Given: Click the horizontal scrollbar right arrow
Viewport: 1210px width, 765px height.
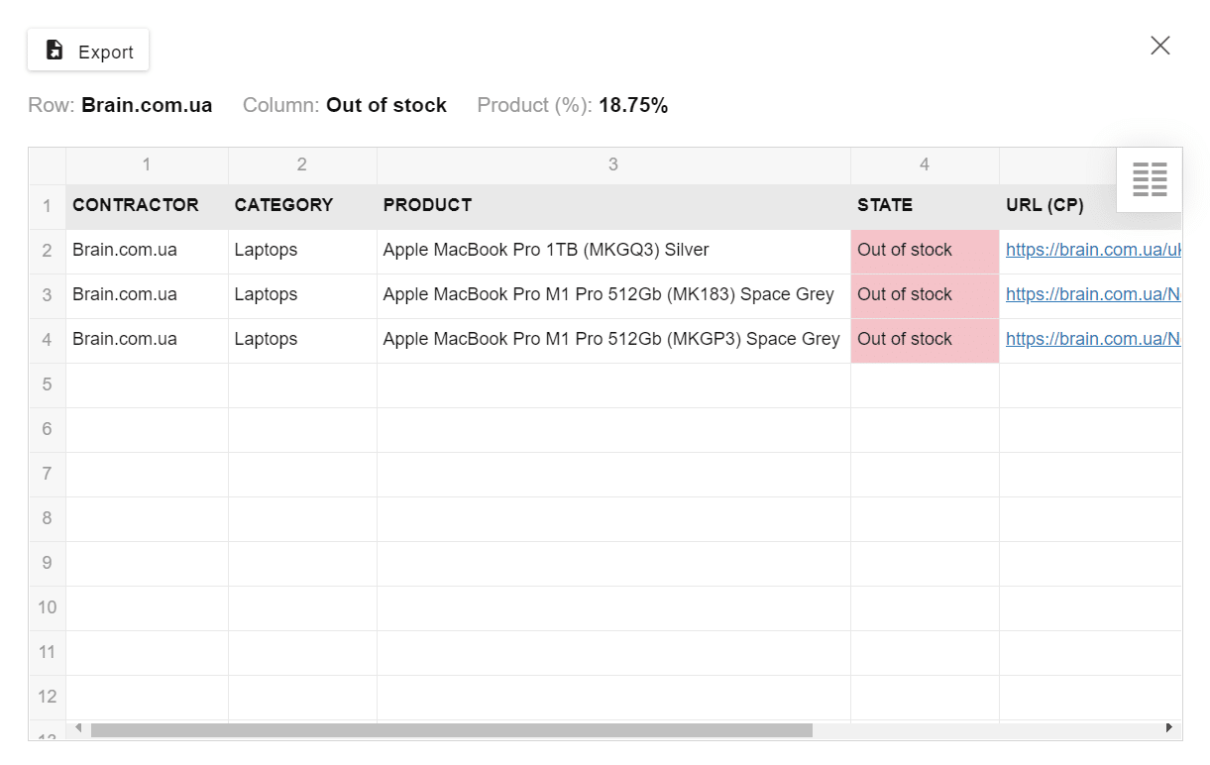Looking at the screenshot, I should [1169, 728].
